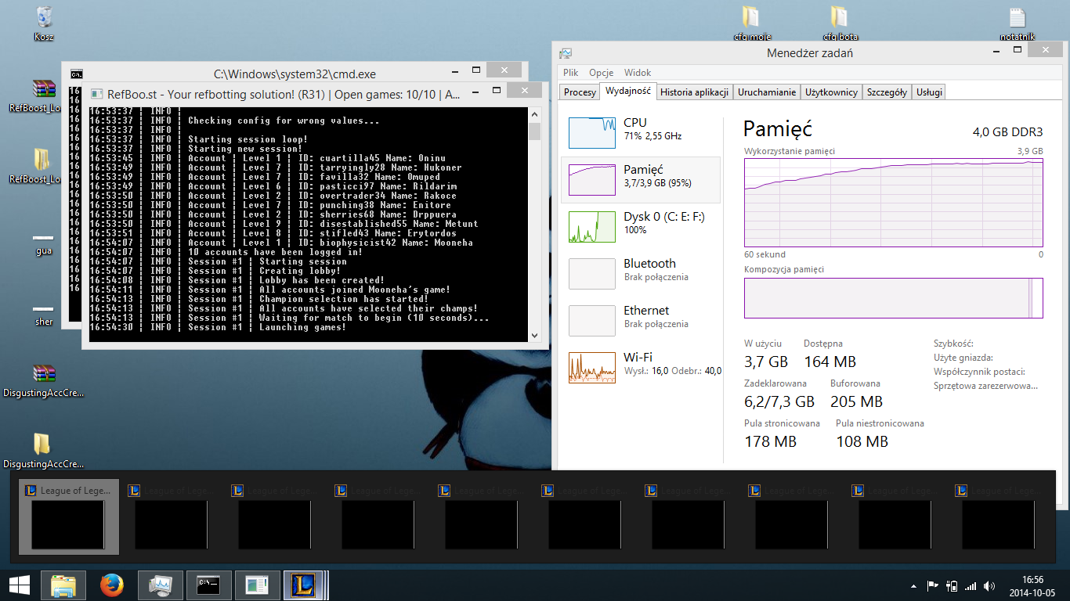Image resolution: width=1070 pixels, height=601 pixels.
Task: Click the "biophysicist42 Name: Mooneha" log entry
Action: click(396, 243)
